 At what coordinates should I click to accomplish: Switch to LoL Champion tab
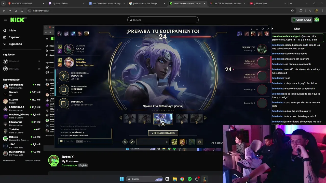point(107,4)
